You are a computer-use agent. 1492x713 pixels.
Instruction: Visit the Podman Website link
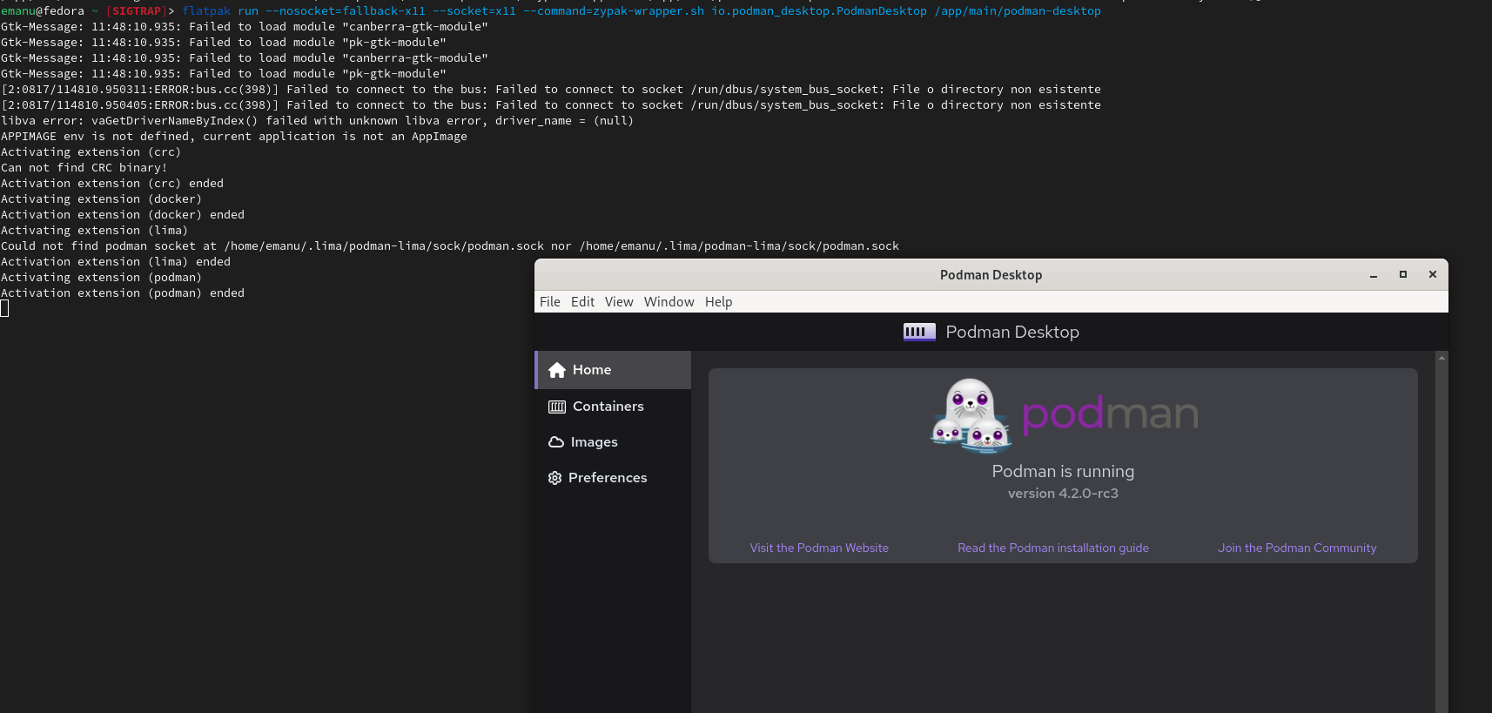(819, 548)
